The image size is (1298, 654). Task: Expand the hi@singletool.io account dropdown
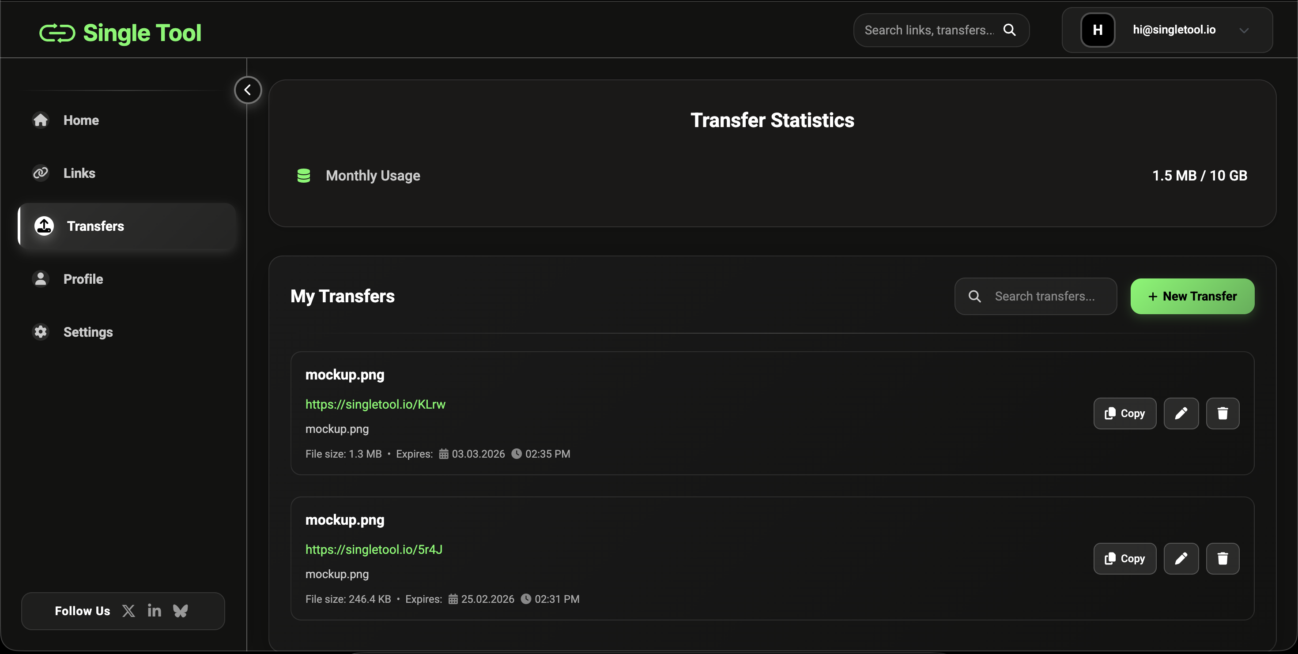point(1244,30)
